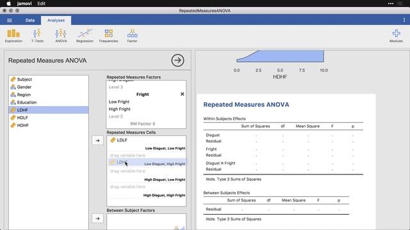Open the Regression analyses menu
This screenshot has width=410, height=230.
tap(85, 36)
